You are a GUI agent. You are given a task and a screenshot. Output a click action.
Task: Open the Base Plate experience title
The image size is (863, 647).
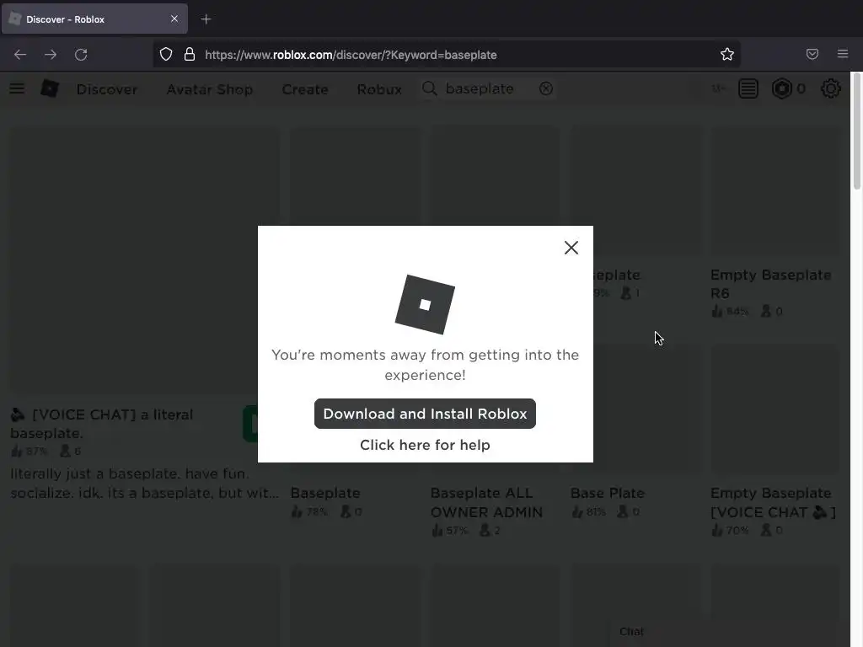[608, 493]
